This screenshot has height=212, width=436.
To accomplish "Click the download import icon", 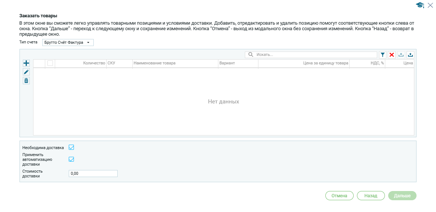I will coord(401,55).
